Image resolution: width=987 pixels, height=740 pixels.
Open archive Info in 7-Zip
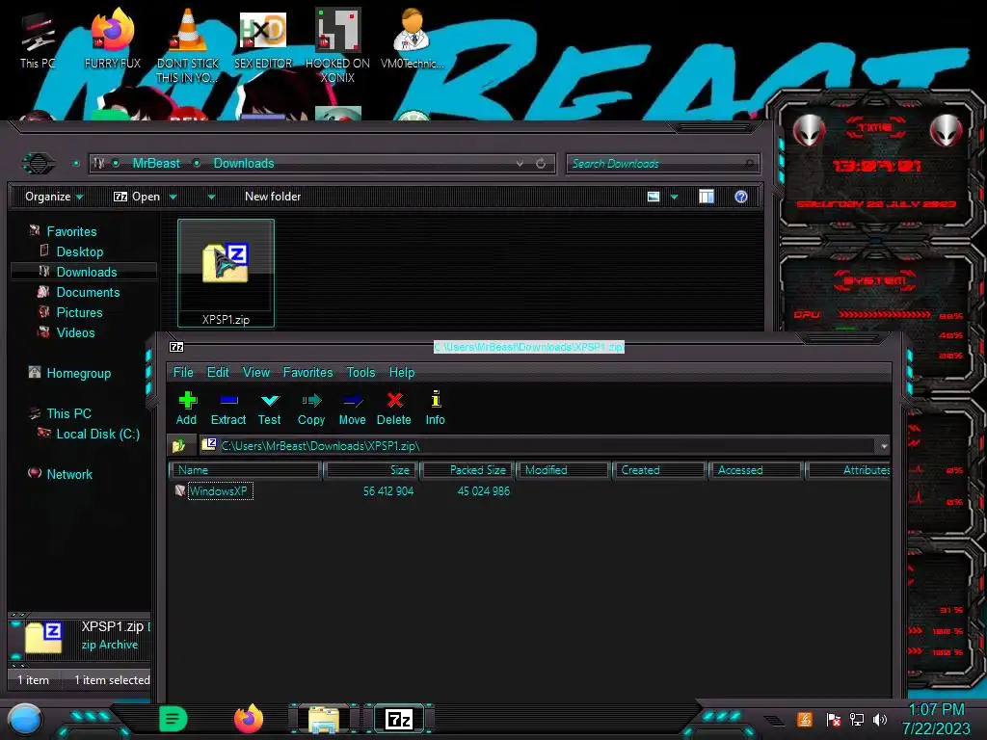[435, 409]
